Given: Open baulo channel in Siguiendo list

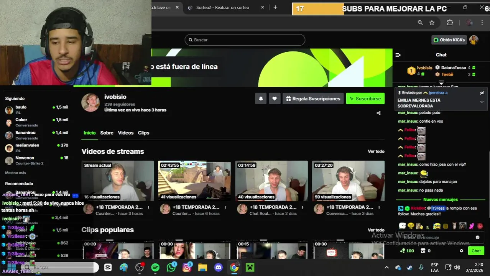Looking at the screenshot, I should coord(36,110).
